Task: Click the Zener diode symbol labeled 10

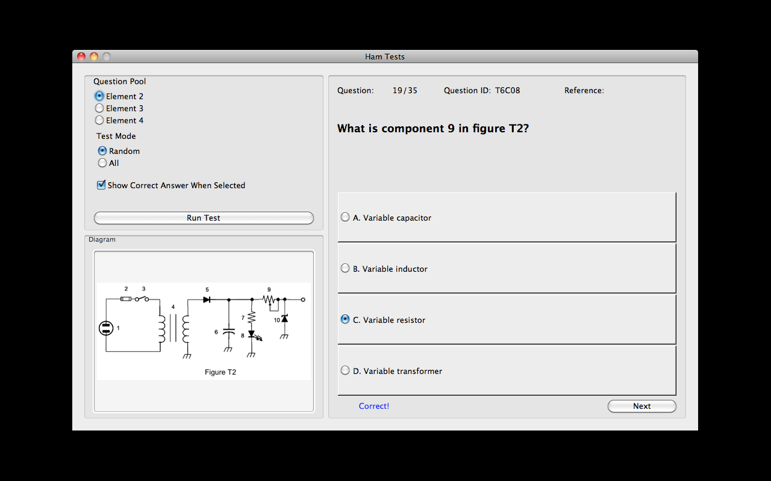Action: coord(284,319)
